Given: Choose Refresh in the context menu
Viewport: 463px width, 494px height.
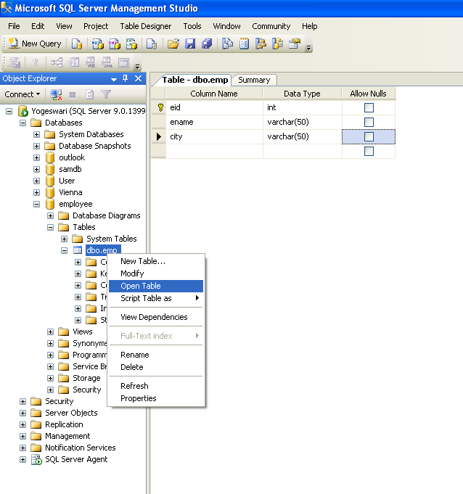Looking at the screenshot, I should pyautogui.click(x=156, y=386).
